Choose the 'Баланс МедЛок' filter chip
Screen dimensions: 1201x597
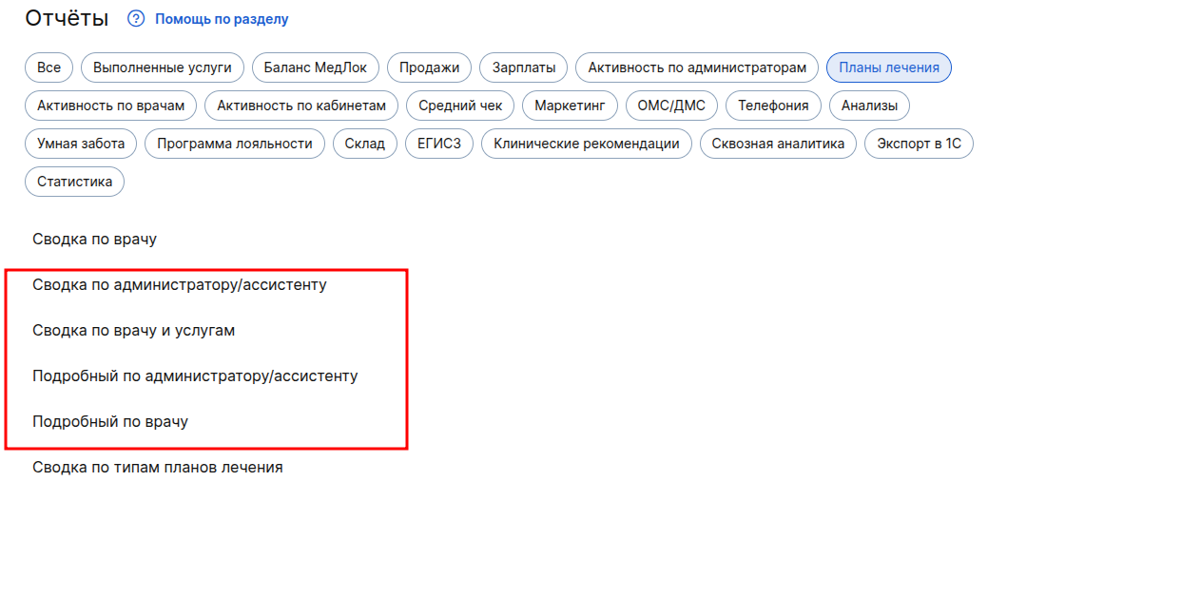[x=316, y=67]
